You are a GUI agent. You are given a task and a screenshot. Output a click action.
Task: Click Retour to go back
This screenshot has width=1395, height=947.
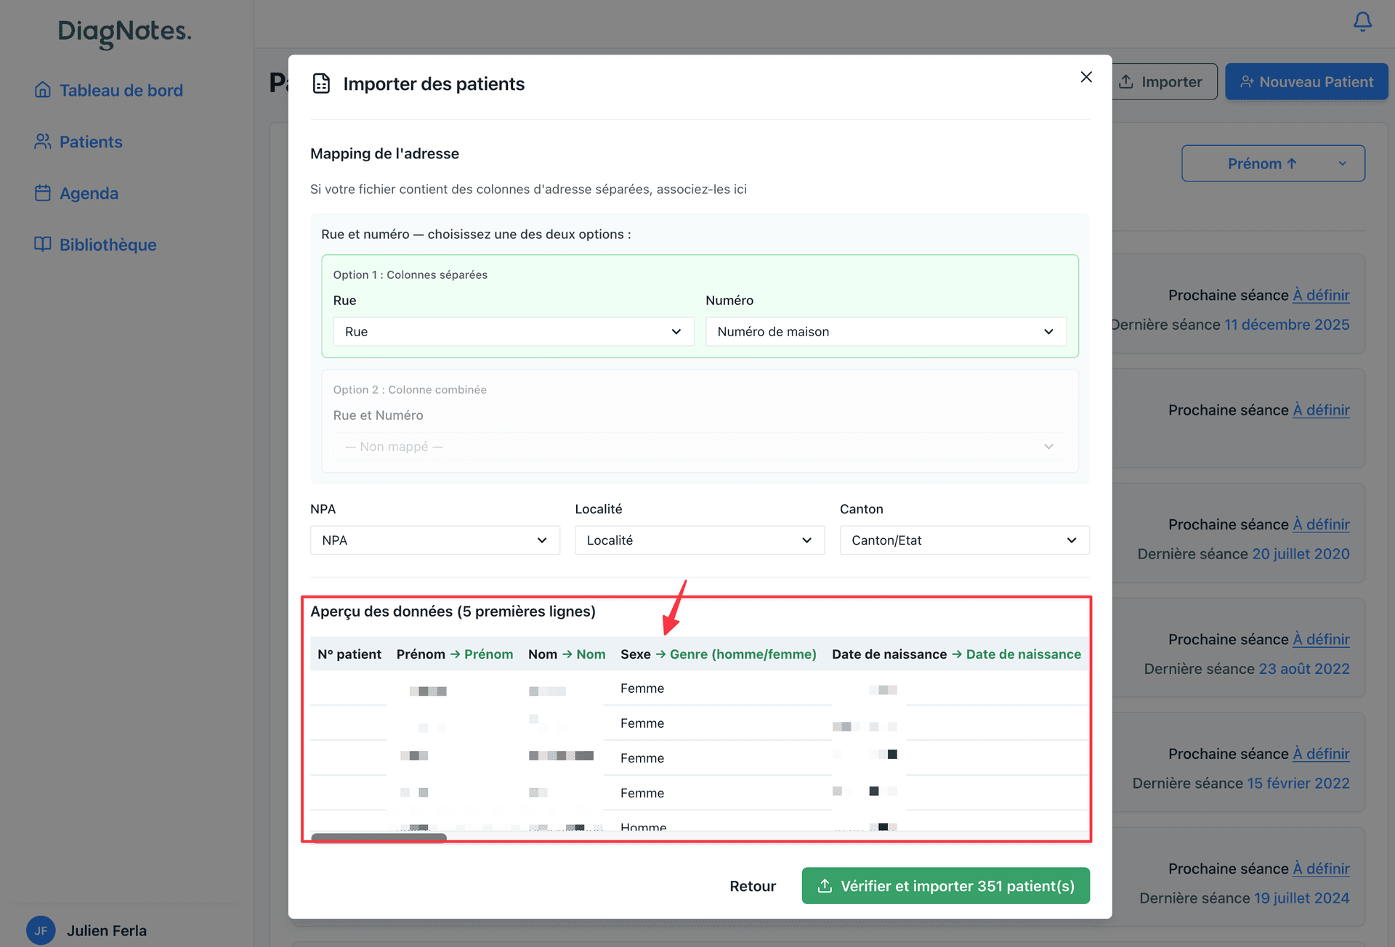click(753, 886)
